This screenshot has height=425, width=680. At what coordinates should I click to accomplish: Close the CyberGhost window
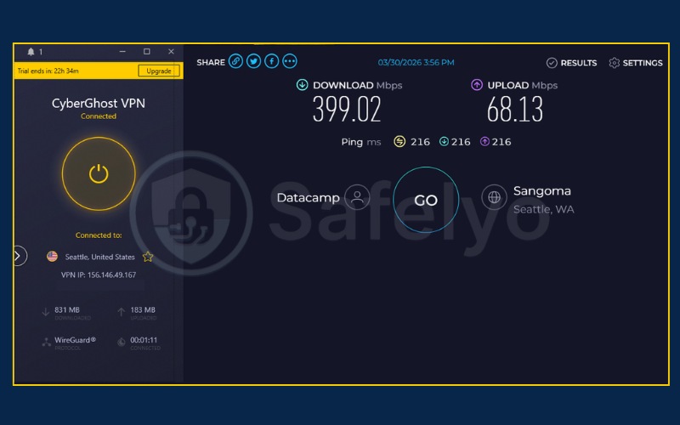click(172, 52)
